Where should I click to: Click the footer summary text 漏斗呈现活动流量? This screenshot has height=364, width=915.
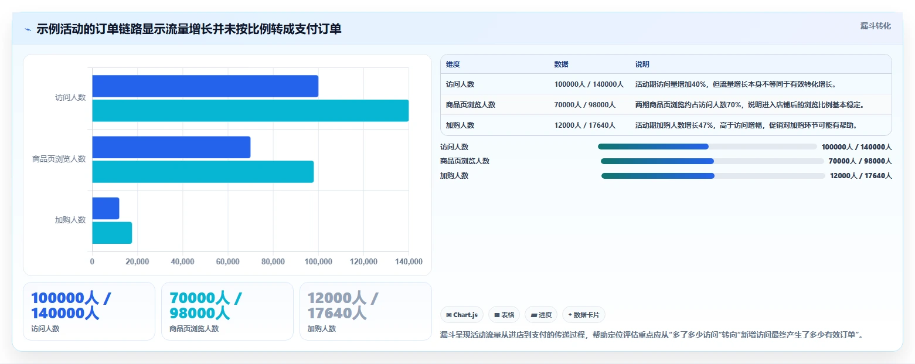[652, 335]
